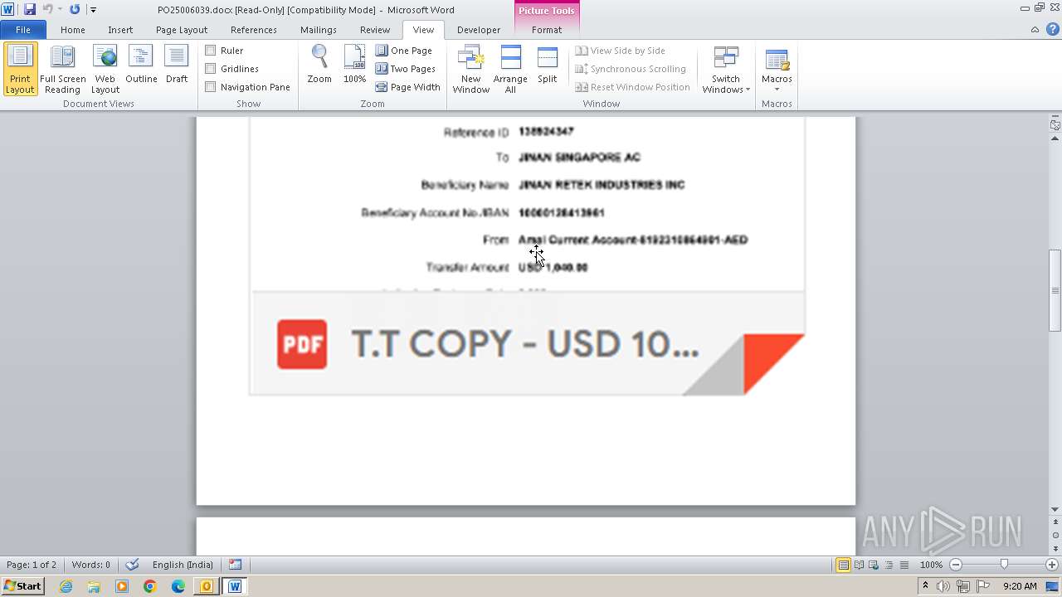Choose One Page zoom
The height and width of the screenshot is (597, 1062).
click(404, 51)
